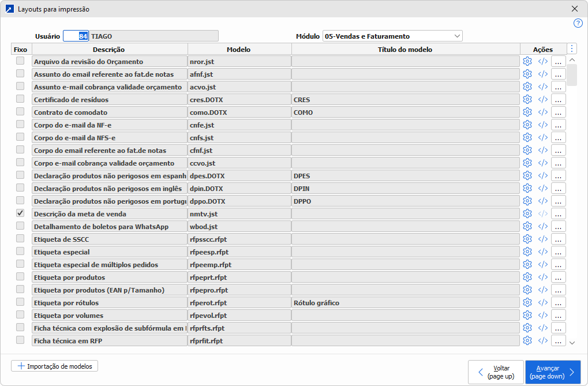The height and width of the screenshot is (386, 588).
Task: Check Fixo box for Arquivo da revisão do Orçamento
Action: 20,61
